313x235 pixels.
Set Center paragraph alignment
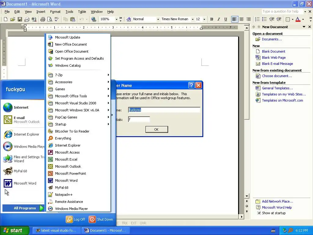(241, 19)
